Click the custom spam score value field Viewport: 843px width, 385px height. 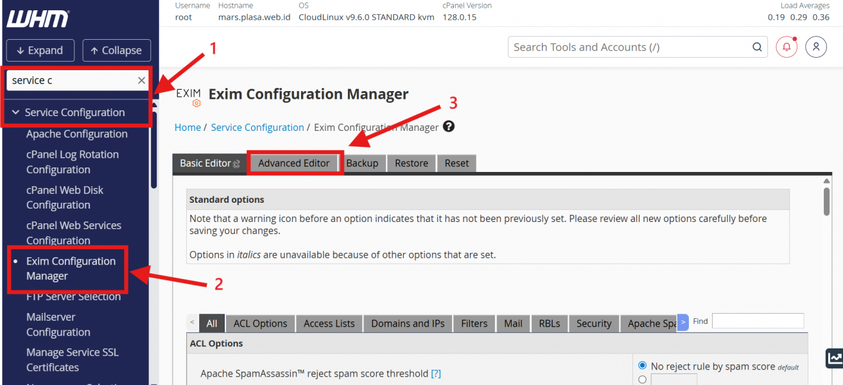tap(674, 380)
